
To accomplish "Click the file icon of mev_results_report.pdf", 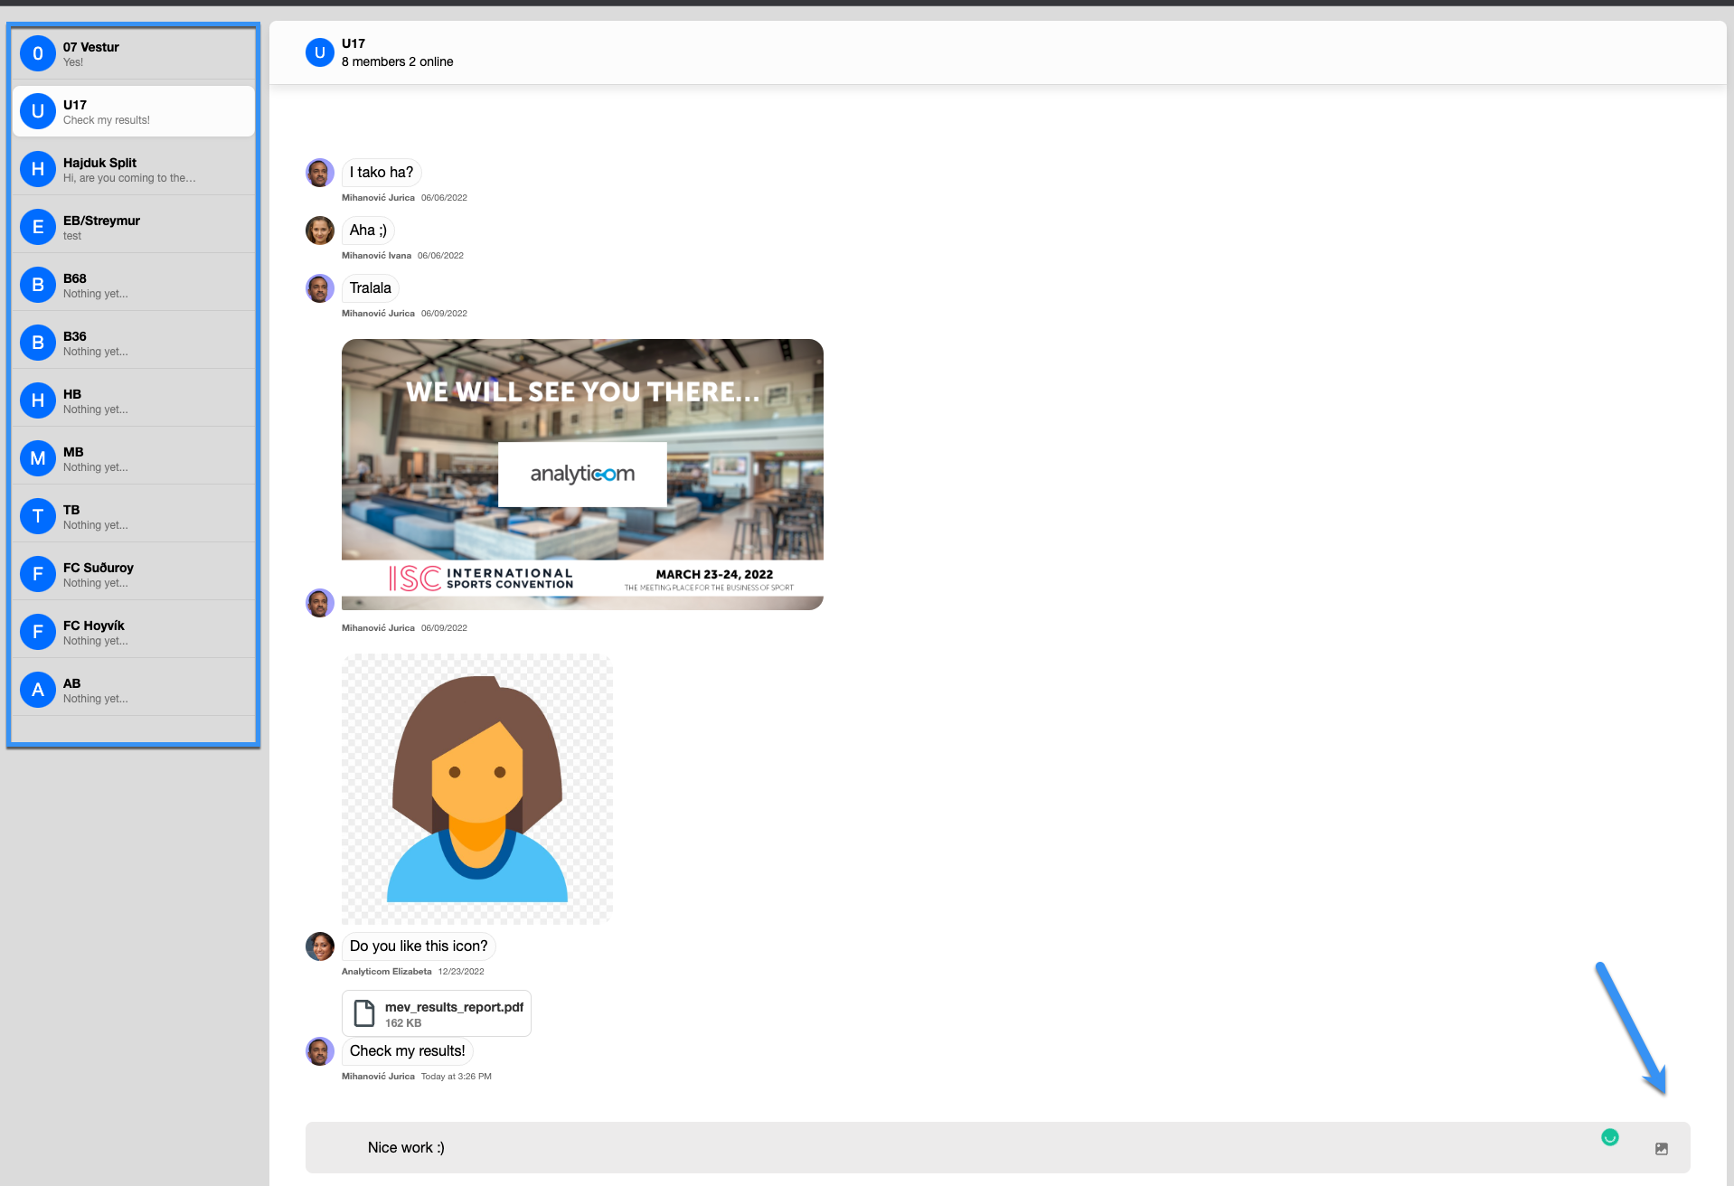I will coord(364,1013).
